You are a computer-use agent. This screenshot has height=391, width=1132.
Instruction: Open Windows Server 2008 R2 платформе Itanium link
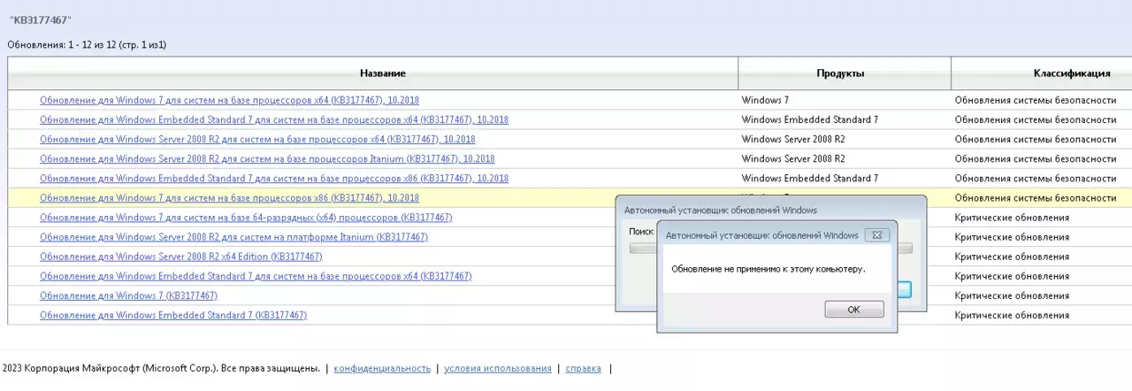[x=233, y=236]
